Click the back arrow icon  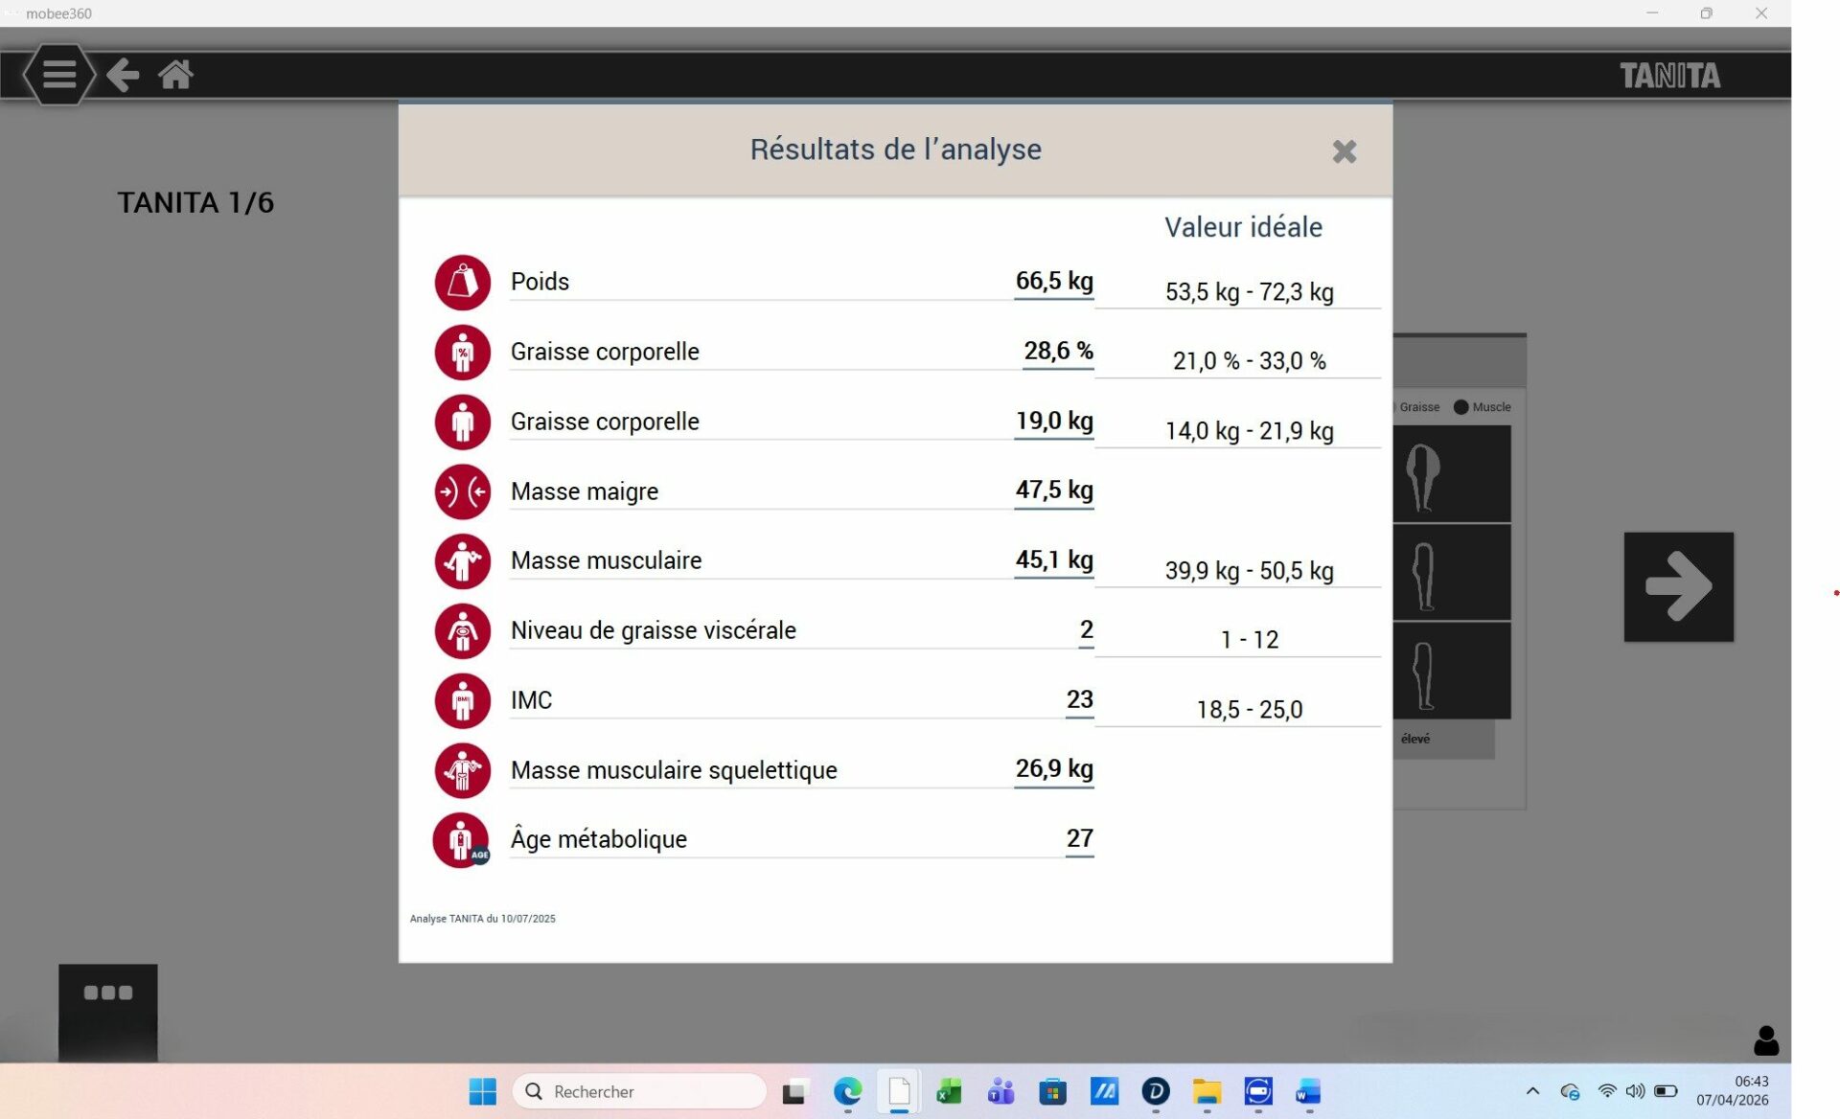pos(123,74)
